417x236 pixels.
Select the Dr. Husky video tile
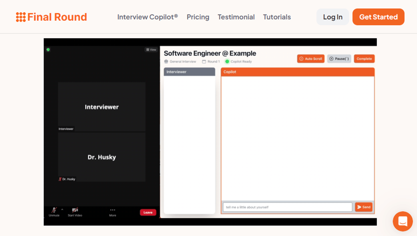point(102,157)
